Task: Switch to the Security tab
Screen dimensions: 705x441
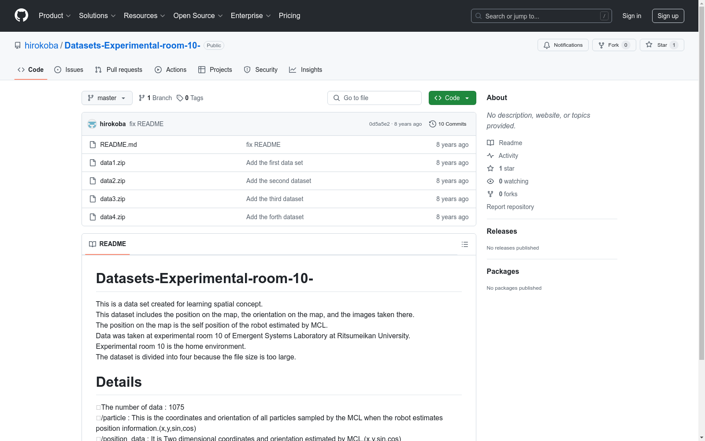Action: point(261,70)
